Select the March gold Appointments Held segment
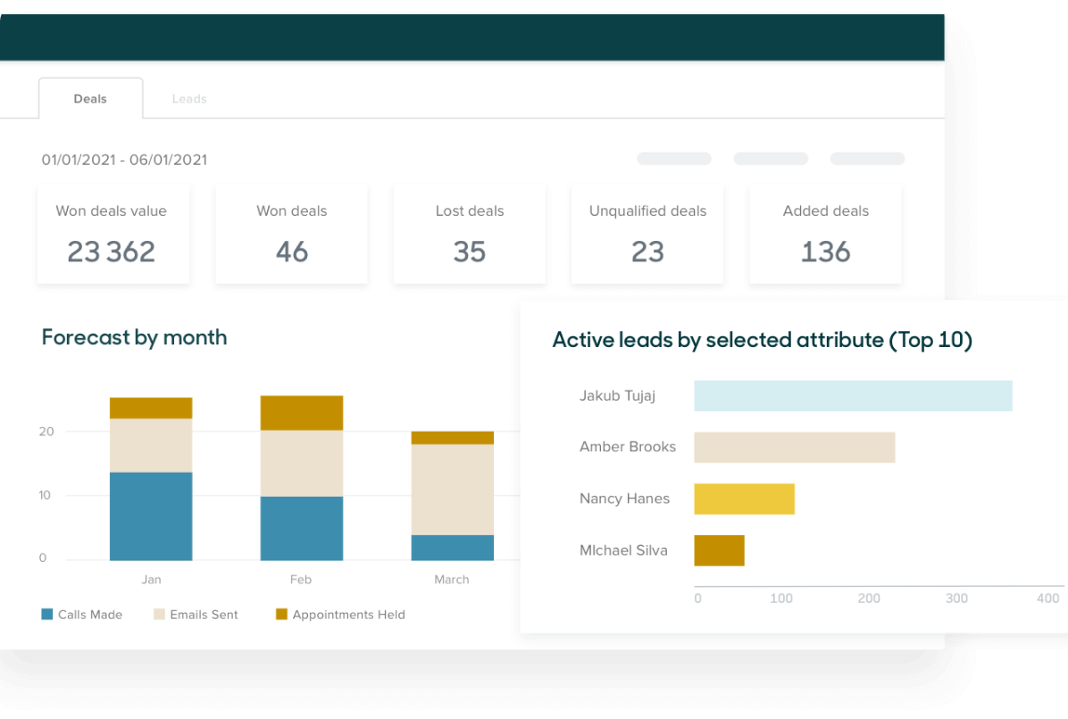 (452, 438)
